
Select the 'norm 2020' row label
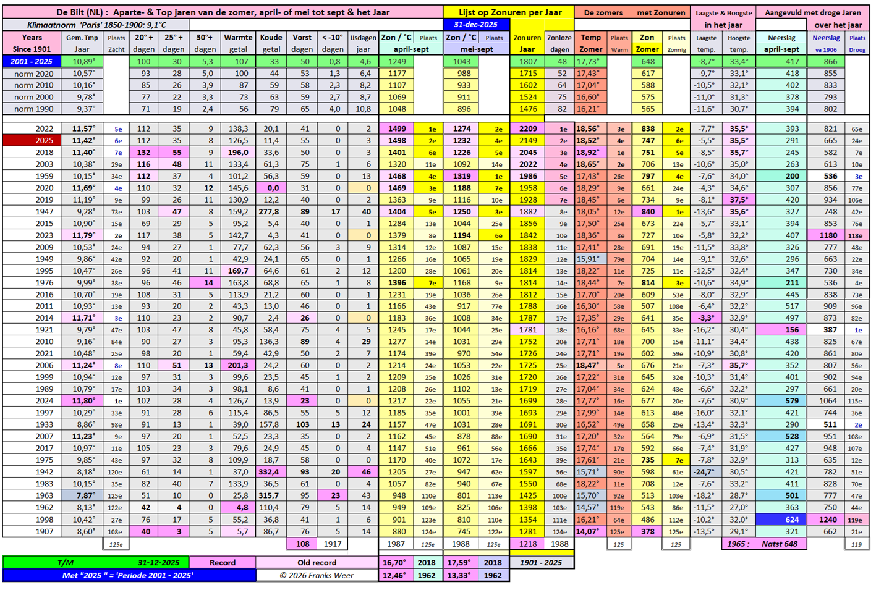pyautogui.click(x=33, y=74)
